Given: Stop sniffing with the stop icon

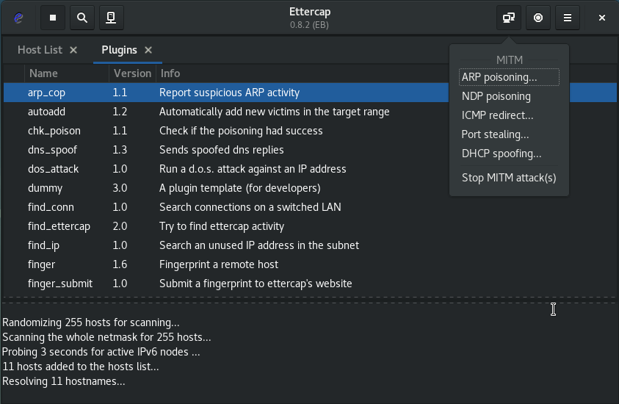Looking at the screenshot, I should click(x=53, y=18).
